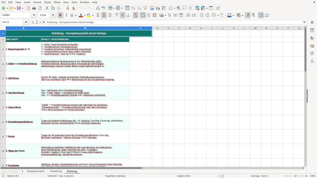Align text left

pos(98,15)
